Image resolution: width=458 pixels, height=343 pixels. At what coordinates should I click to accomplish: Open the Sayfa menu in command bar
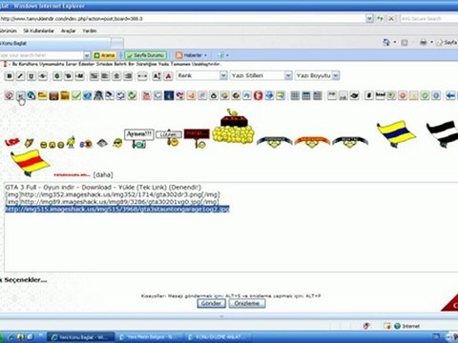(x=448, y=42)
